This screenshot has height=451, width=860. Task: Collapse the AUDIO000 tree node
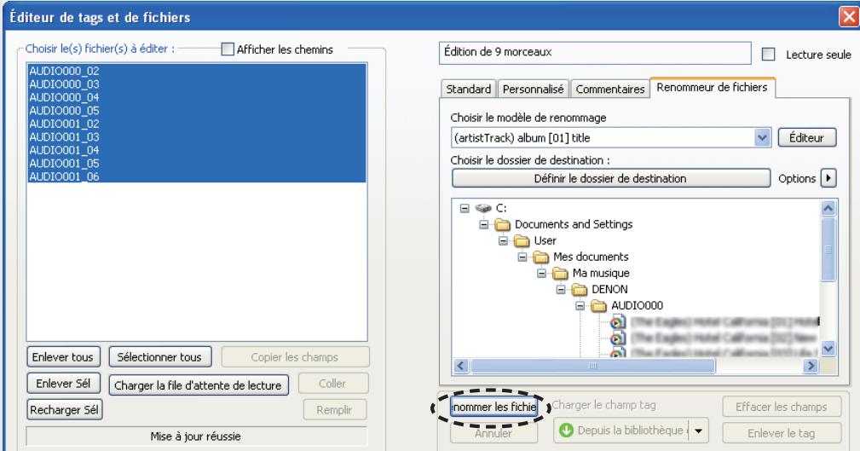click(x=580, y=305)
